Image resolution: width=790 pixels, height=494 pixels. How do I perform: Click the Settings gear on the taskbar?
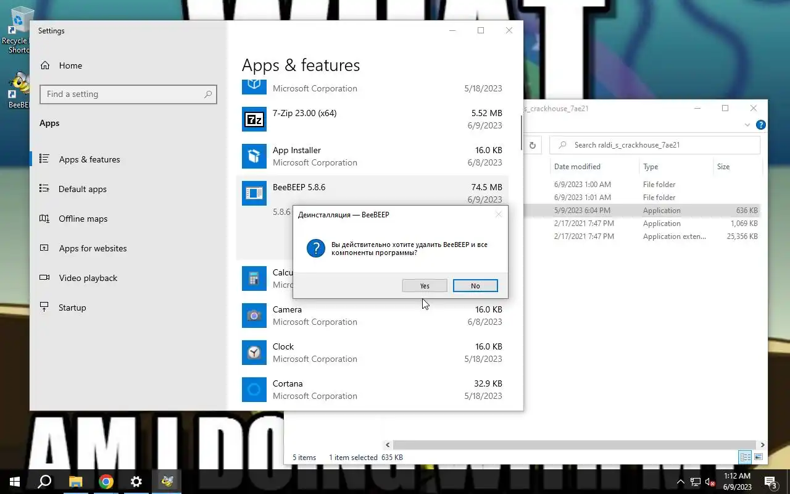[x=136, y=482]
